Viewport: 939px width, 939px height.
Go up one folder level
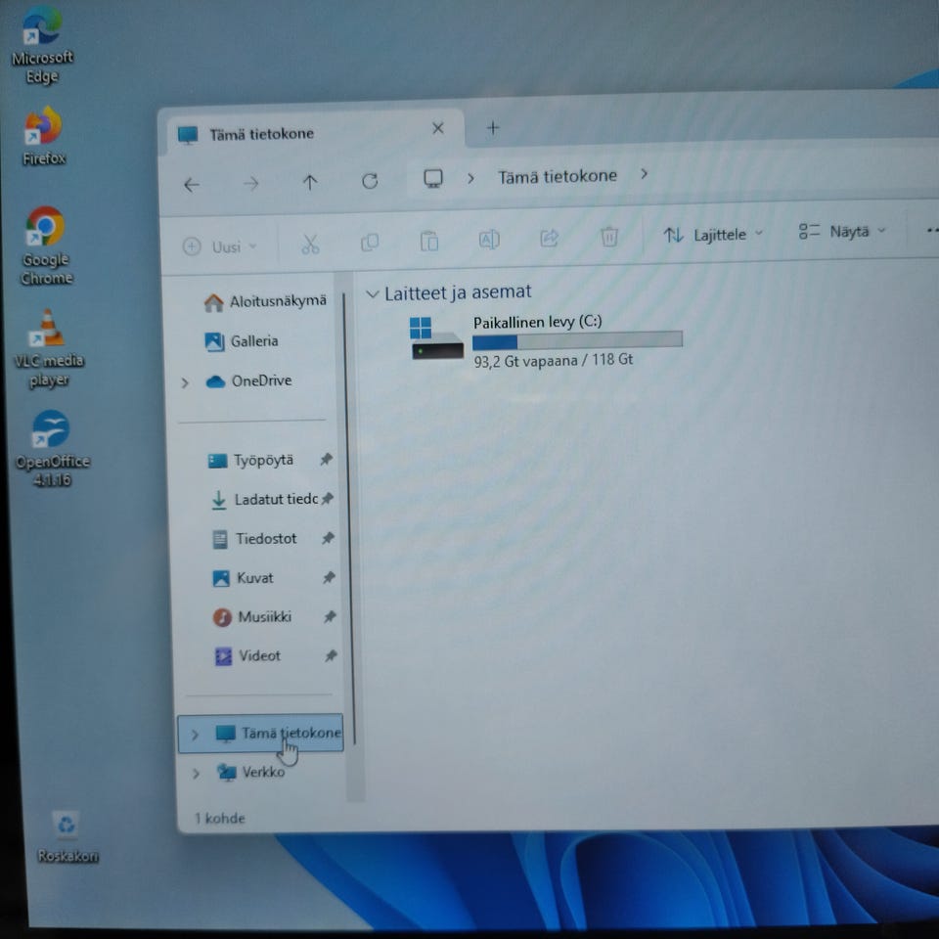click(310, 182)
